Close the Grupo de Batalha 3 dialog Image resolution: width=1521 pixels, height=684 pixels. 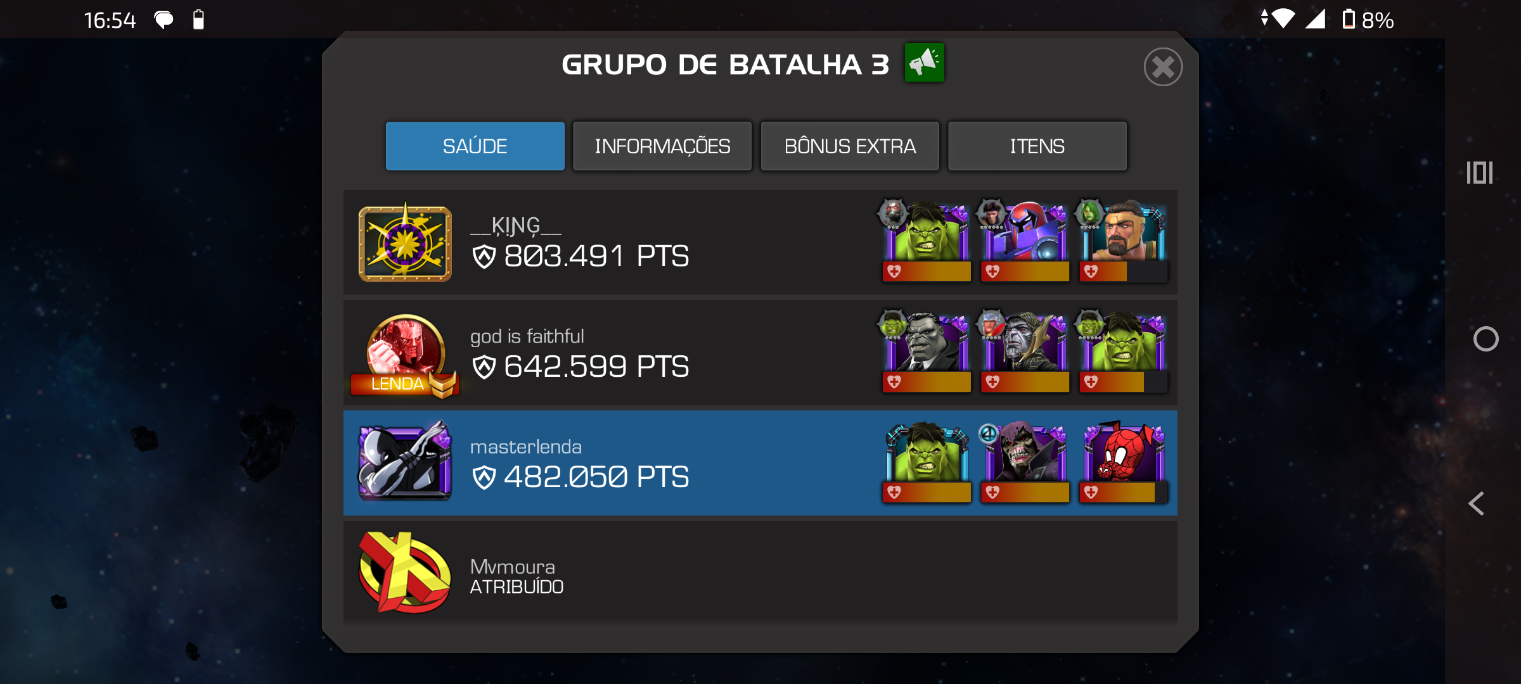(1163, 66)
